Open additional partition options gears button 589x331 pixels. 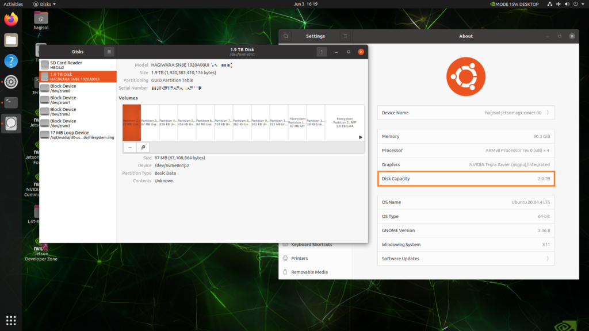[x=143, y=148]
